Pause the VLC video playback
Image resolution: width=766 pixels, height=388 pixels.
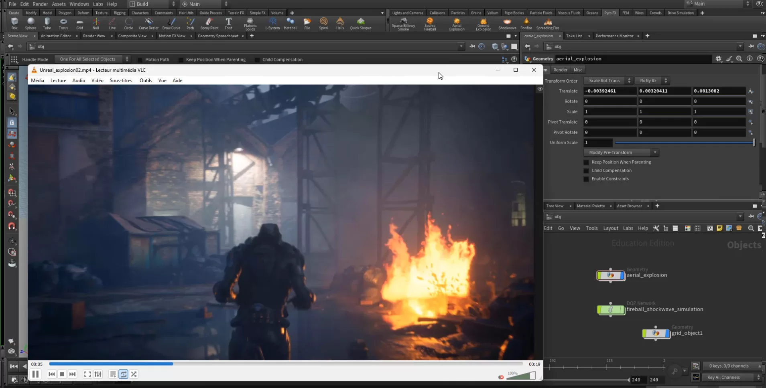tap(35, 374)
